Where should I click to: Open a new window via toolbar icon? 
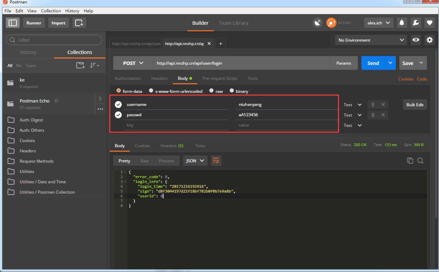[79, 23]
